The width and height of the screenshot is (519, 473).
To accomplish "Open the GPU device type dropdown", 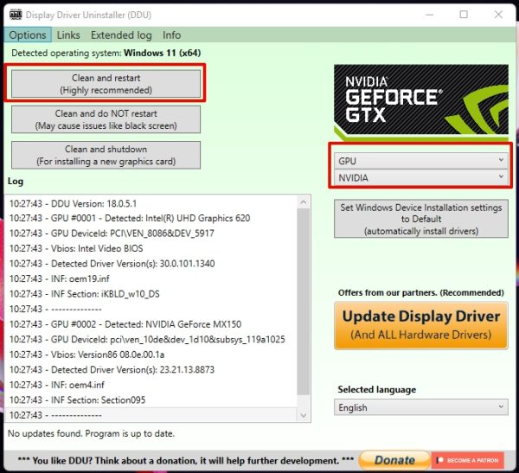I will (x=421, y=161).
